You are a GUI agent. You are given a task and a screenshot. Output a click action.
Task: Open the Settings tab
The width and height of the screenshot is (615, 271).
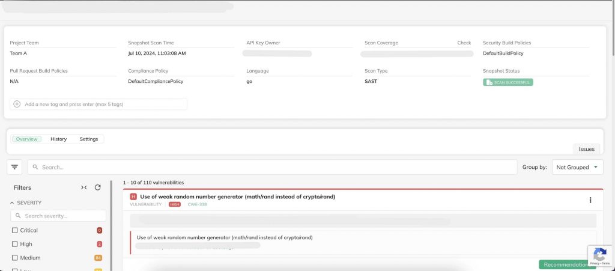tap(89, 139)
